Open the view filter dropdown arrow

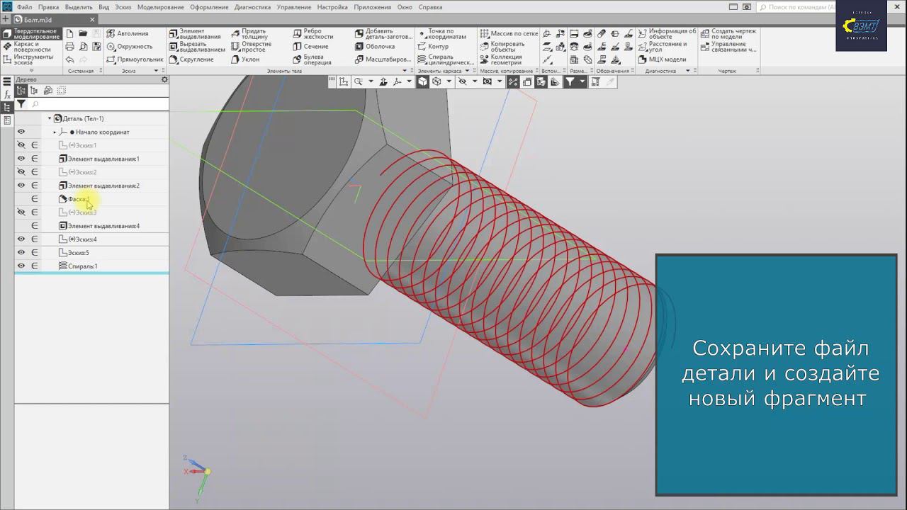coord(582,82)
